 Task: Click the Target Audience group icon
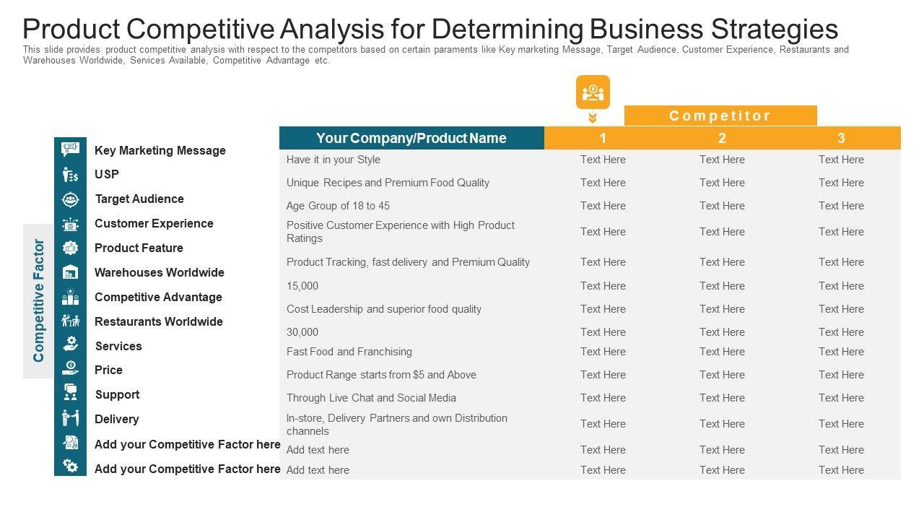[x=70, y=199]
